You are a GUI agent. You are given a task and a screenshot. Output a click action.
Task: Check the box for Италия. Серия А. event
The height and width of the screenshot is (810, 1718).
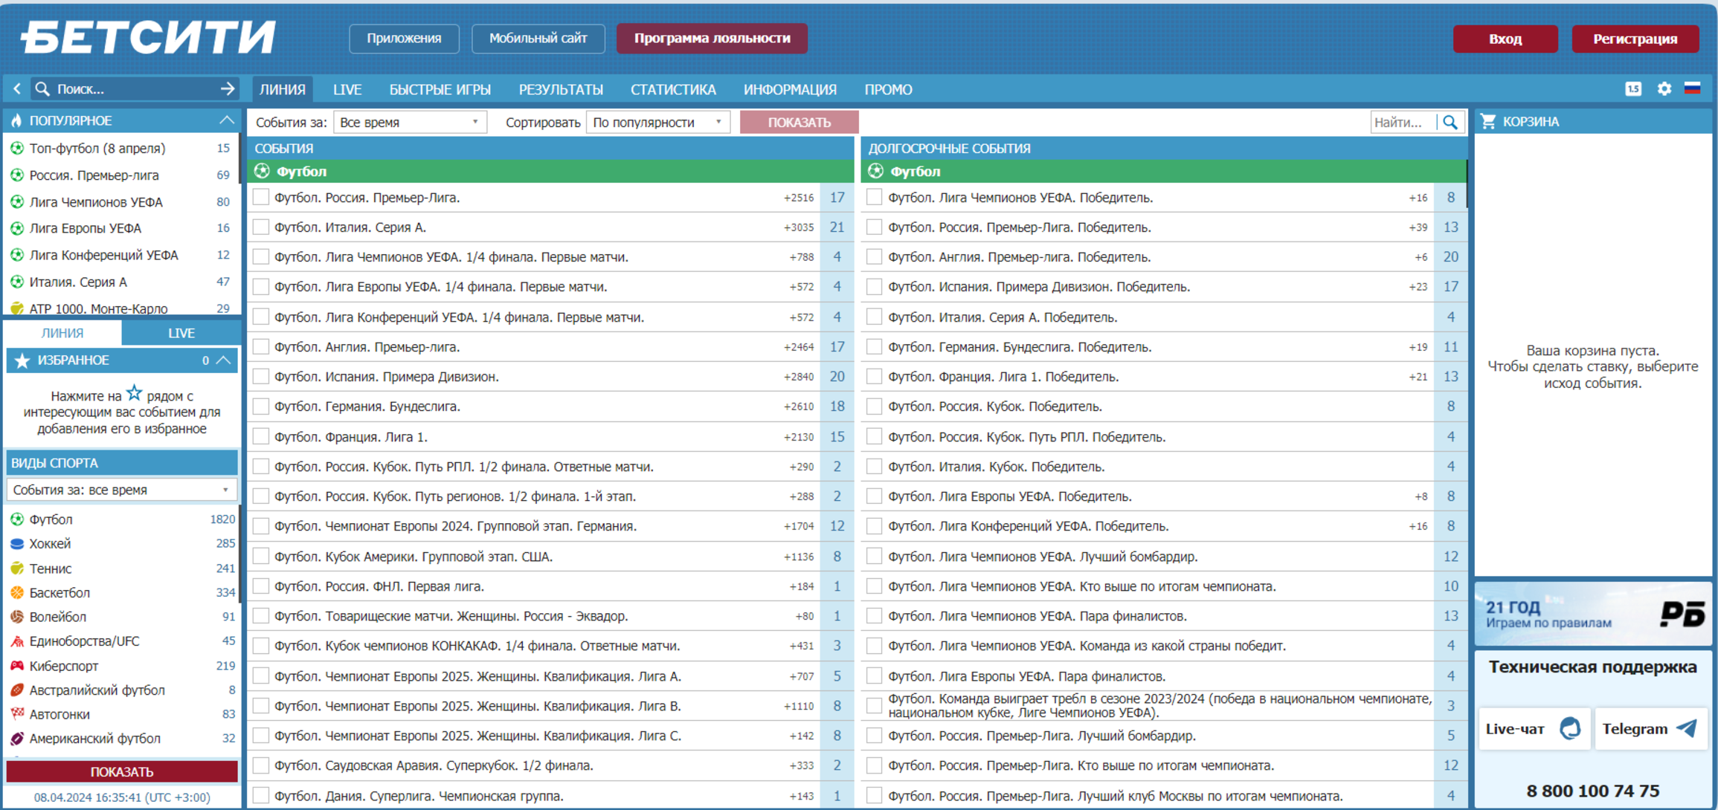(260, 227)
